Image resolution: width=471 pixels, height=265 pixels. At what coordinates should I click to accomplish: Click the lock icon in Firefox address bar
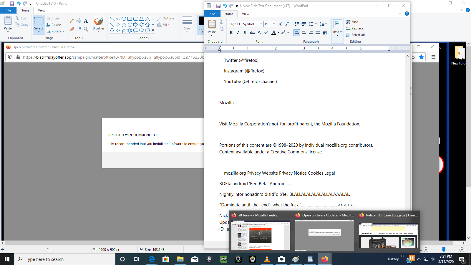pos(18,57)
